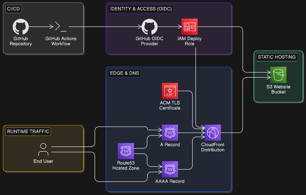The image size is (306, 195).
Task: Click the End User person icon
Action: [x=43, y=149]
